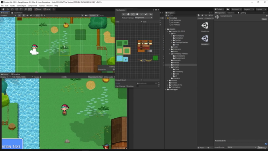This screenshot has width=268, height=151.
Task: Adjust the Game view Scale slider
Action: pos(51,77)
